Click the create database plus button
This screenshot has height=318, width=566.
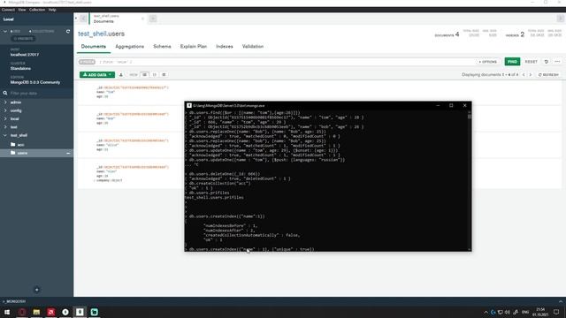(x=36, y=290)
